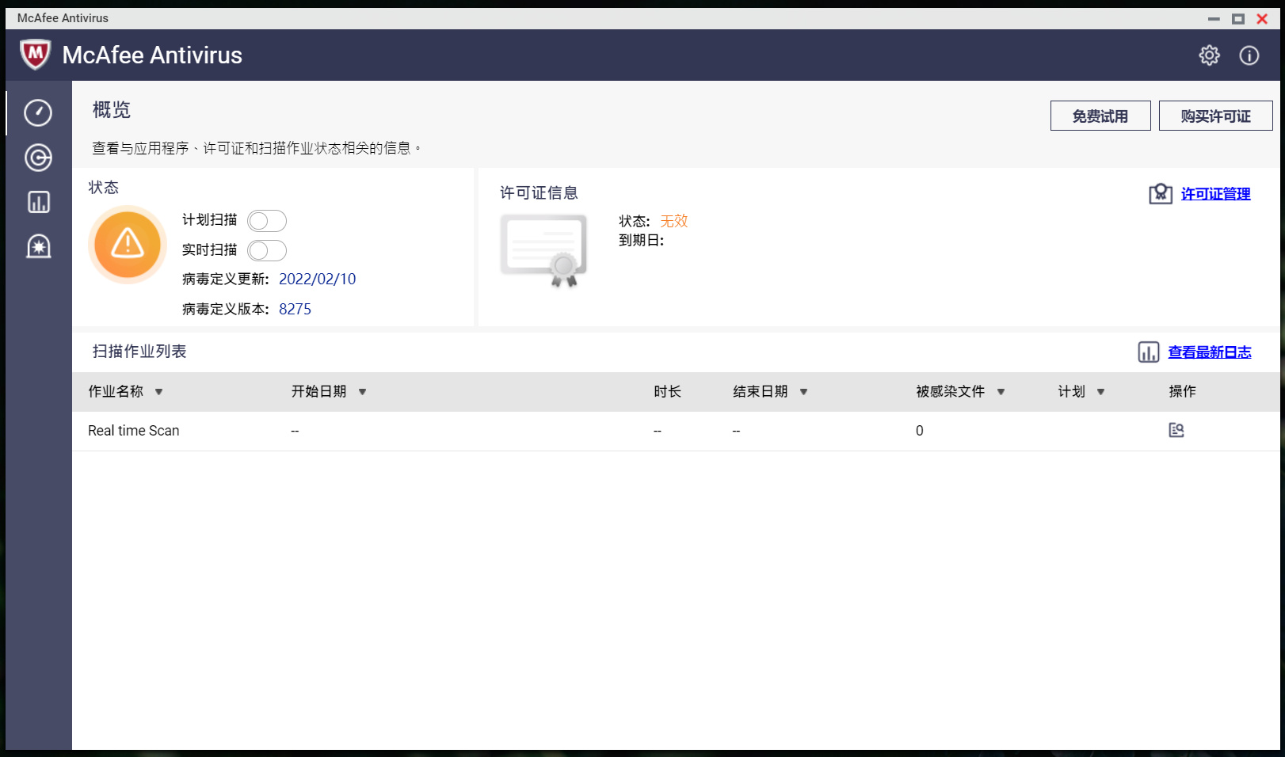The image size is (1285, 757).
Task: Click the virus definition version 8275
Action: coord(296,310)
